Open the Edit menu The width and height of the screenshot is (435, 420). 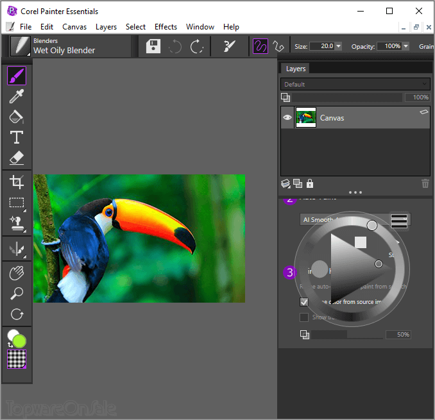[x=47, y=27]
